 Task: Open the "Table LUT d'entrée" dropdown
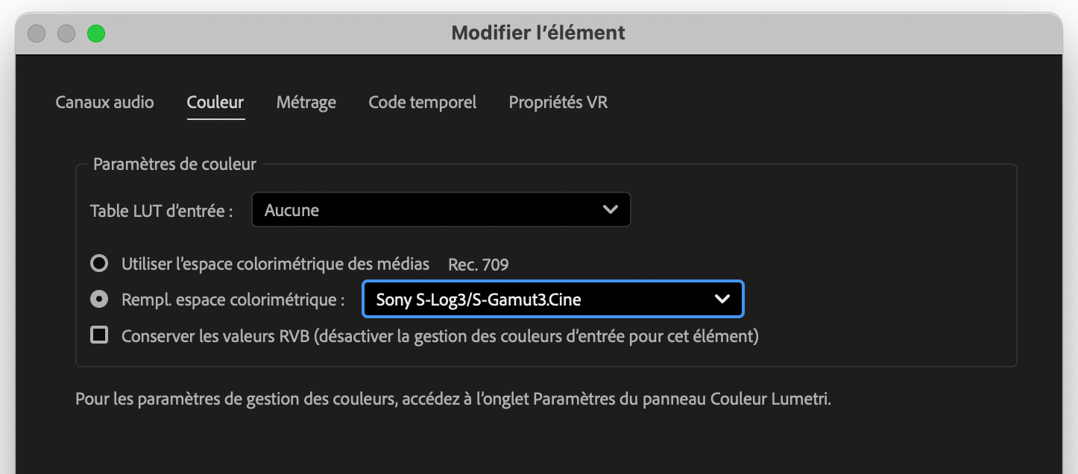pyautogui.click(x=441, y=210)
